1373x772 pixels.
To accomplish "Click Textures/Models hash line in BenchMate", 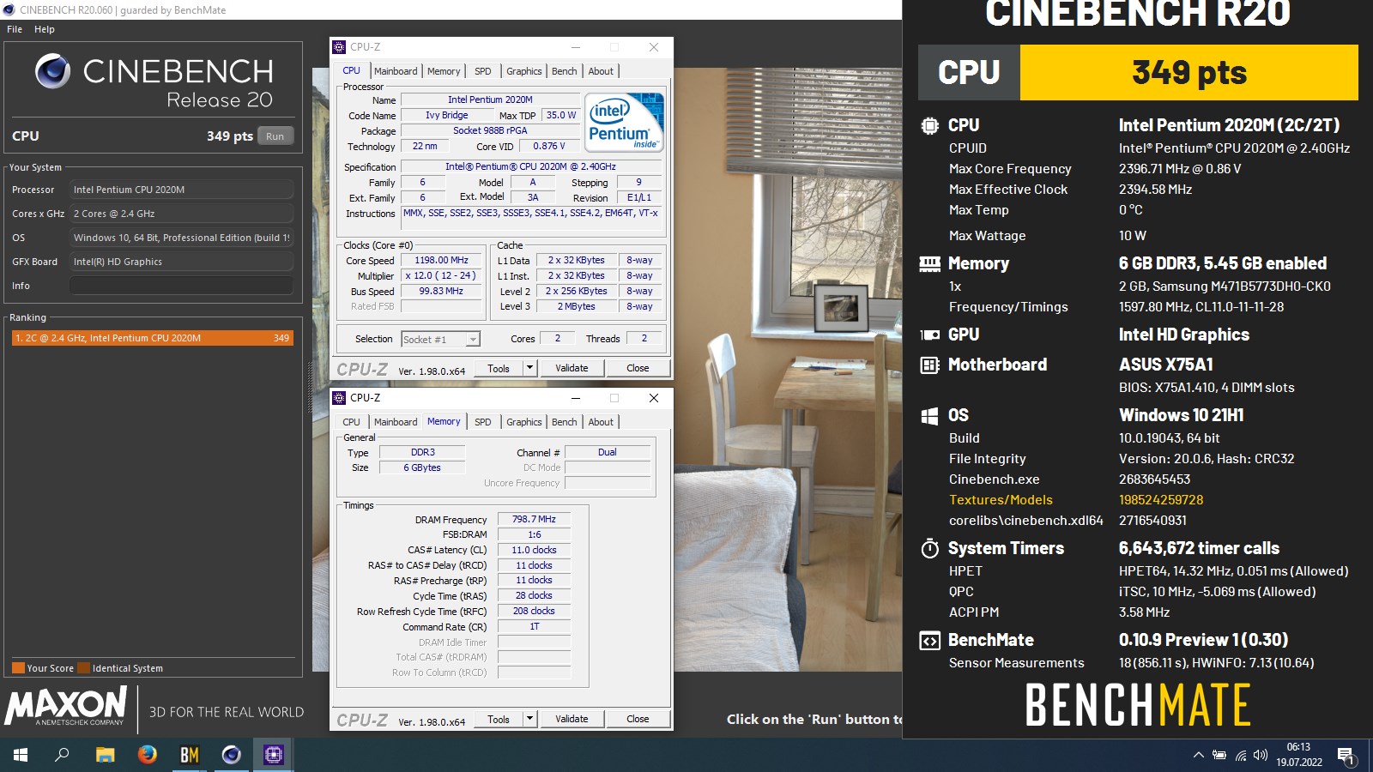I will point(1076,500).
